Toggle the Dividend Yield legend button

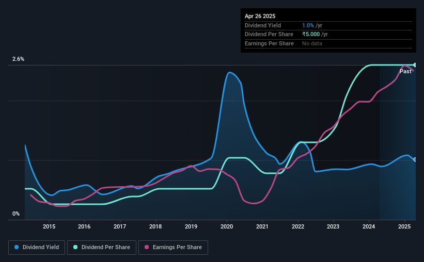tap(37, 248)
